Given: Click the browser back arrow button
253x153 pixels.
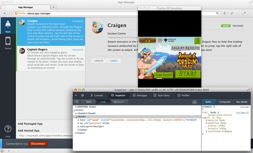Looking at the screenshot, I should (x=5, y=13).
